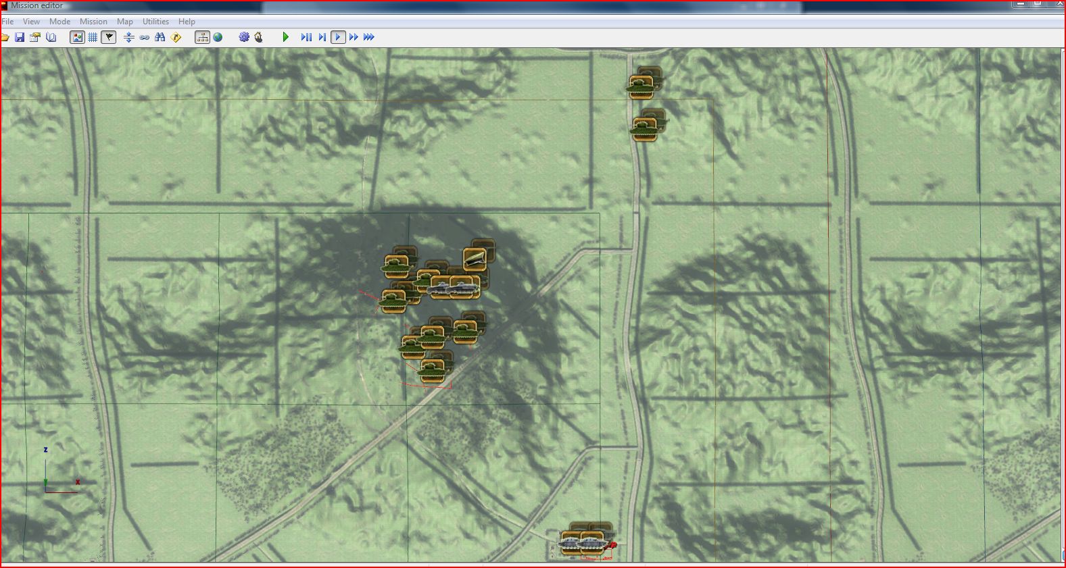Viewport: 1066px width, 568px height.
Task: Click the double-arrow fast forward button
Action: click(354, 37)
